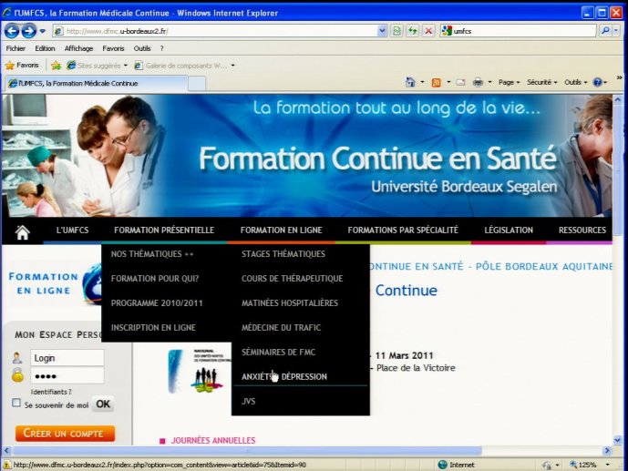Click the Print icon

(x=478, y=82)
